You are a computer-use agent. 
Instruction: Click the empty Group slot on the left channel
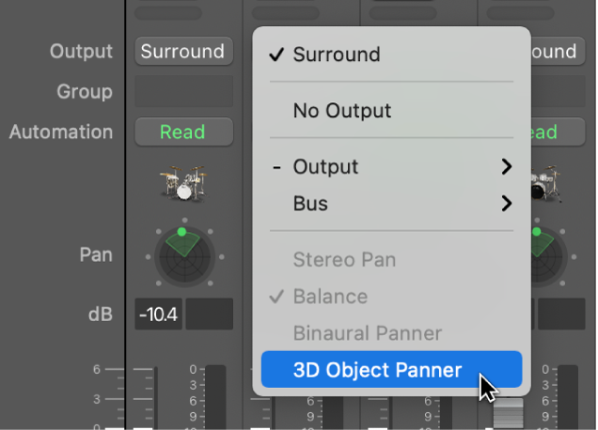pos(183,92)
